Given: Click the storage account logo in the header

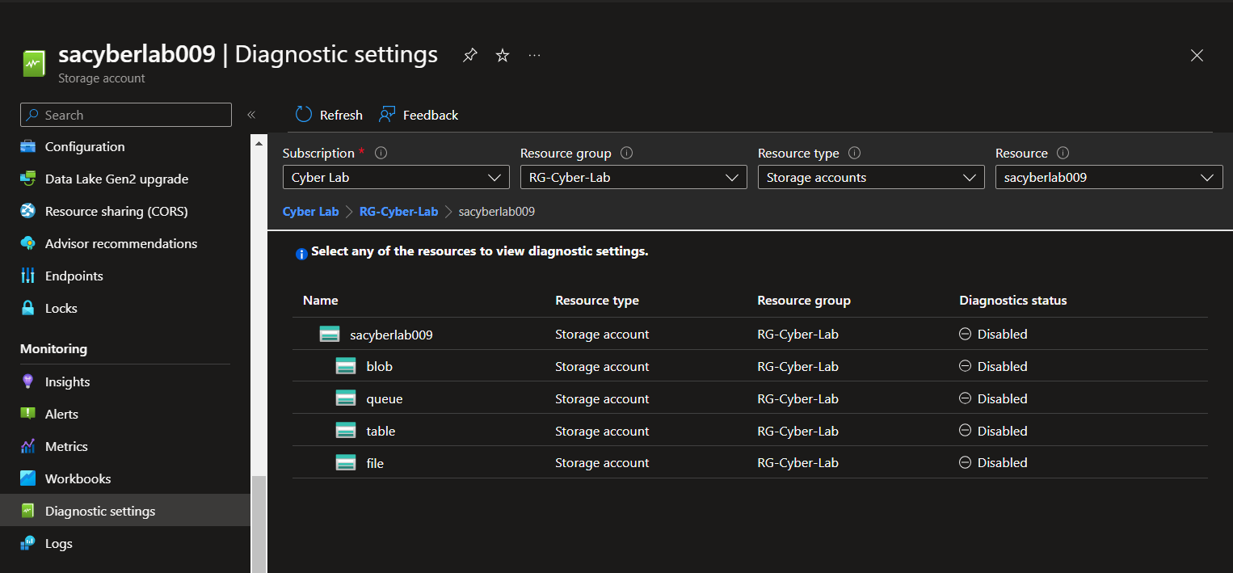Looking at the screenshot, I should tap(34, 63).
